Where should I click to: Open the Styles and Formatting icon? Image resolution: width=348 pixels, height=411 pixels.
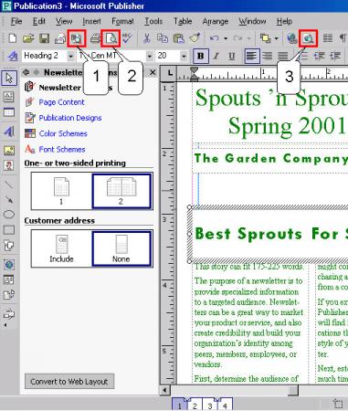(x=13, y=56)
